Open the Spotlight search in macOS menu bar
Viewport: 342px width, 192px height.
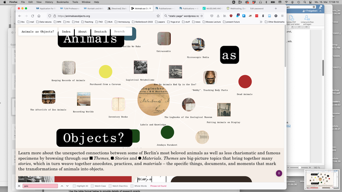[x=305, y=2]
